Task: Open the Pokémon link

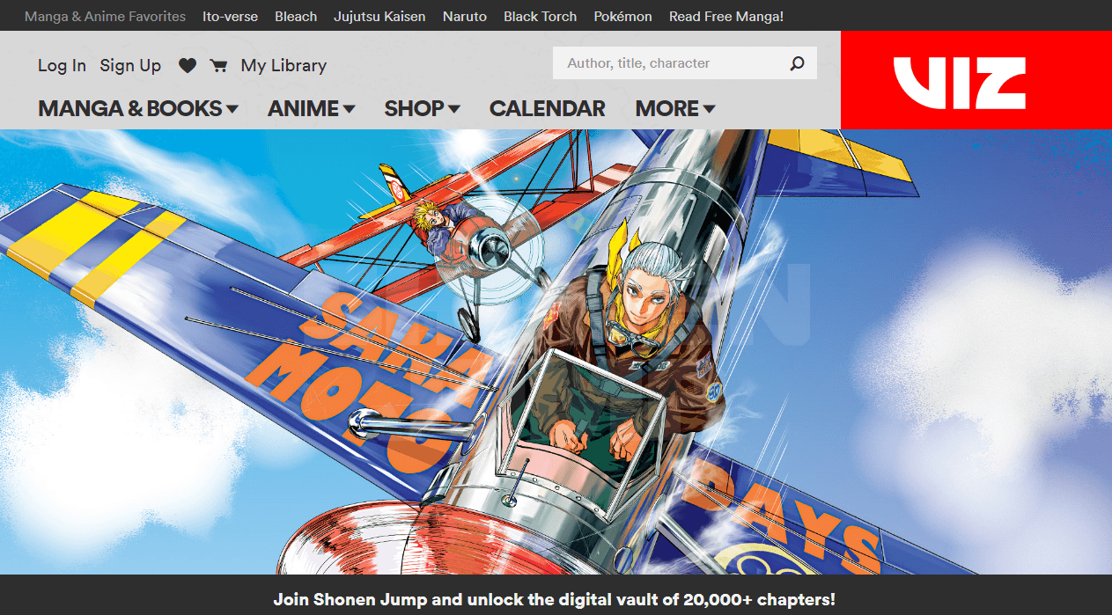Action: coord(623,16)
